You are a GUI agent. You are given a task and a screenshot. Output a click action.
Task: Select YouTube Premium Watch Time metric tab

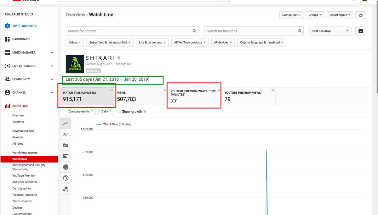tap(195, 96)
